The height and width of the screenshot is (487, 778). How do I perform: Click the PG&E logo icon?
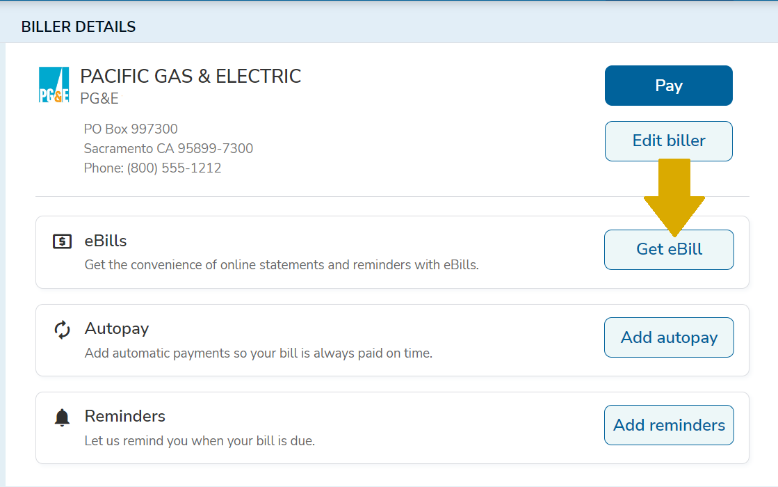coord(53,85)
